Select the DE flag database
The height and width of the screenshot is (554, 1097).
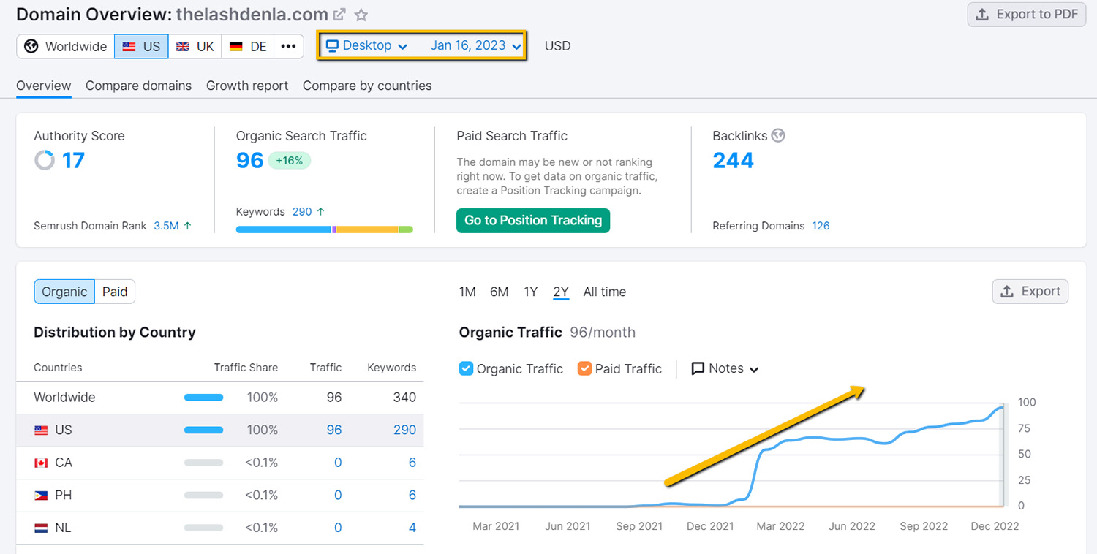248,46
